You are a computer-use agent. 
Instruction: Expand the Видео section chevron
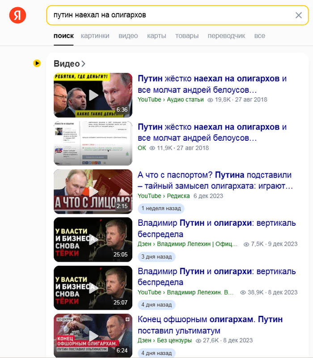[x=83, y=64]
